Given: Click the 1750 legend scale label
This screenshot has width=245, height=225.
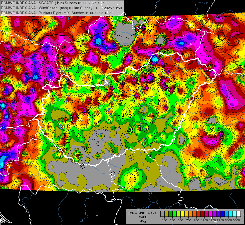Looking at the screenshot, I should 212,220.
